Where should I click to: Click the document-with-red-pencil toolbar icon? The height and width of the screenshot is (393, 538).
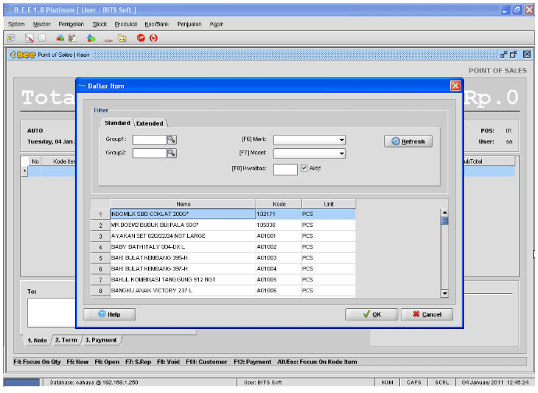tap(29, 38)
